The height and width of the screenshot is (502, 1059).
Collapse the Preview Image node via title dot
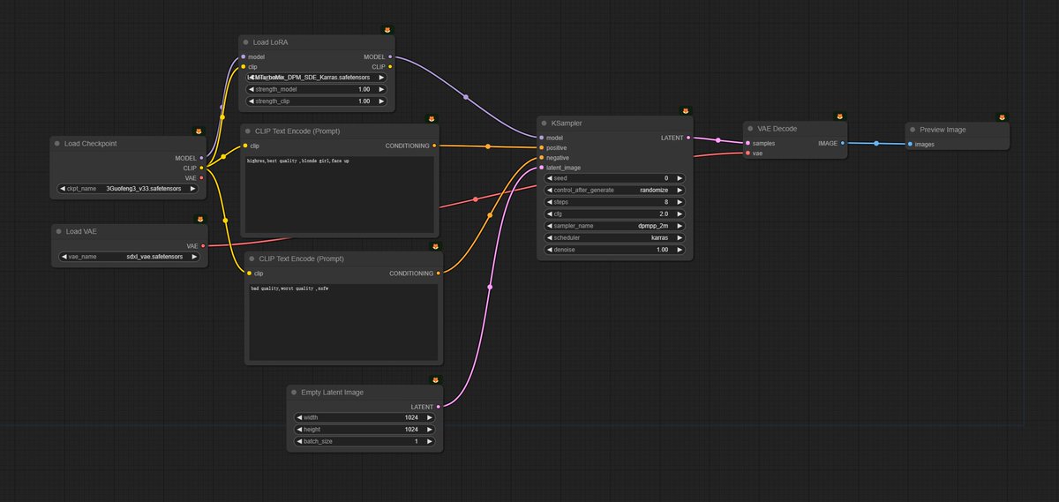click(x=912, y=130)
